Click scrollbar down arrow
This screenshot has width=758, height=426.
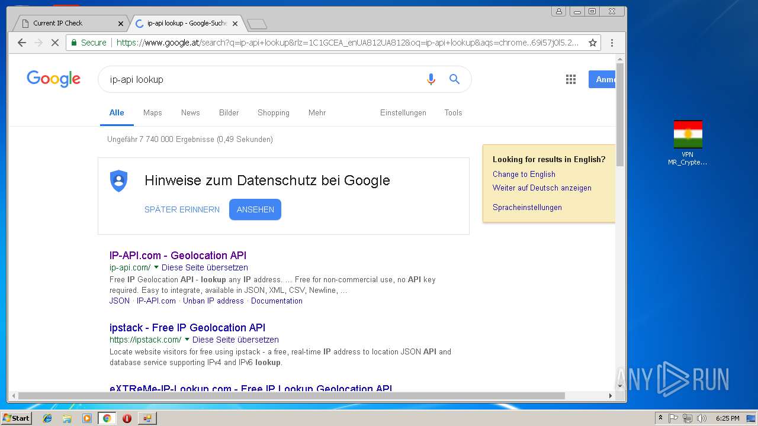click(620, 386)
